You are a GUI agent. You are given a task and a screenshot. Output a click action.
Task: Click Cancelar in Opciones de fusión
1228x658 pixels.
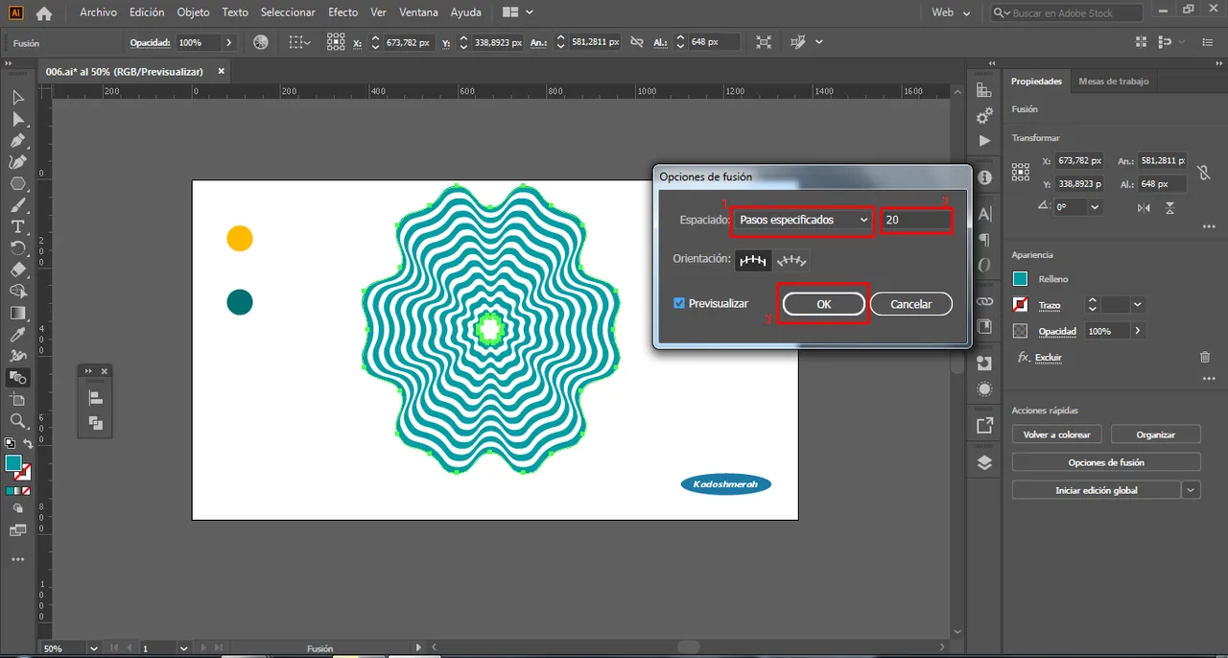coord(911,304)
